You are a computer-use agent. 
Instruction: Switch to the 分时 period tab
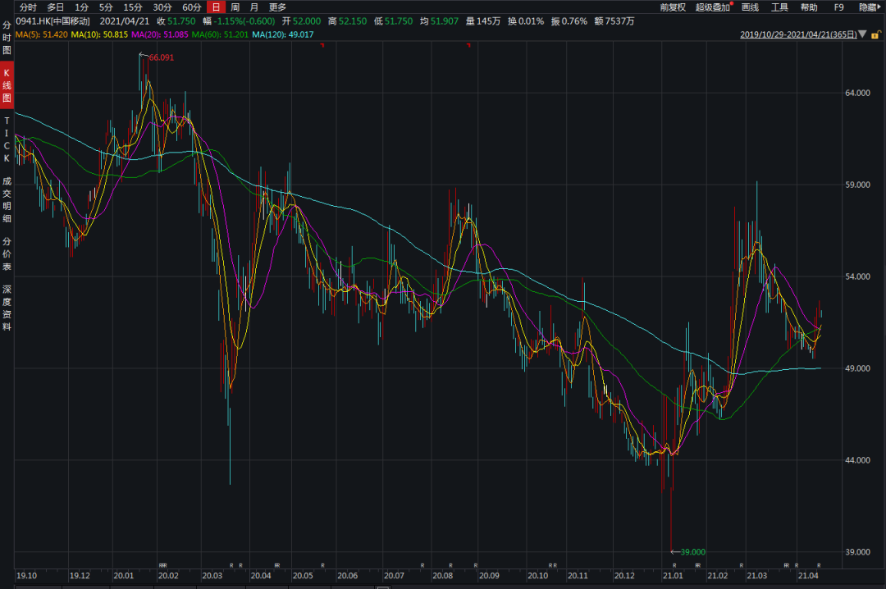(28, 7)
